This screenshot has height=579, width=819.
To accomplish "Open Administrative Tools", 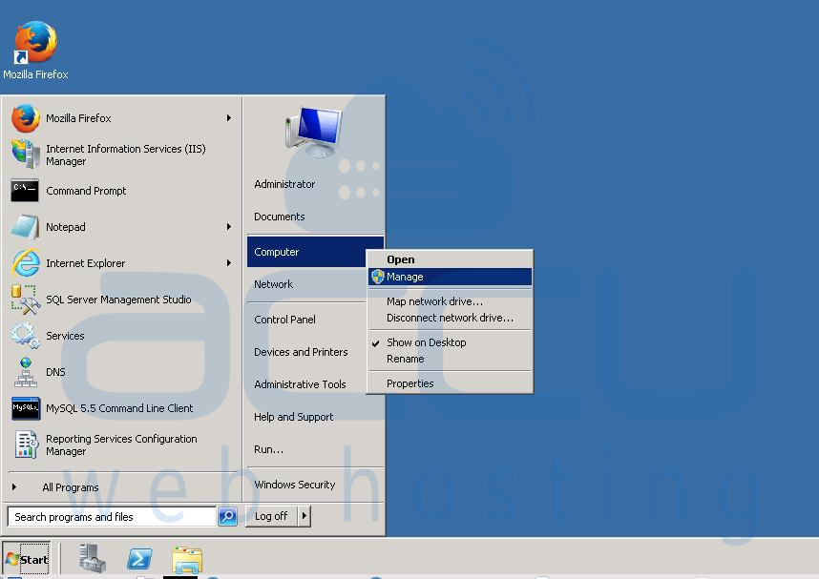I will 300,384.
